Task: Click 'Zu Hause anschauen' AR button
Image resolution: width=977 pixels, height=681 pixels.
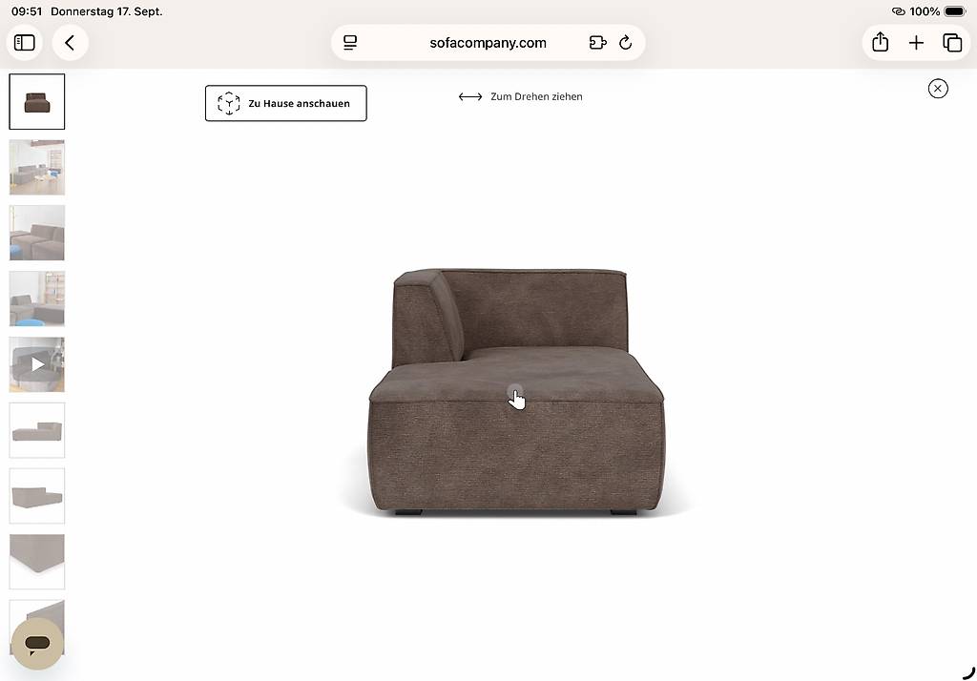Action: pyautogui.click(x=286, y=103)
